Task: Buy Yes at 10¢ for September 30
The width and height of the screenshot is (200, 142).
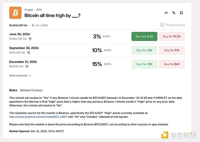Action: click(x=144, y=50)
